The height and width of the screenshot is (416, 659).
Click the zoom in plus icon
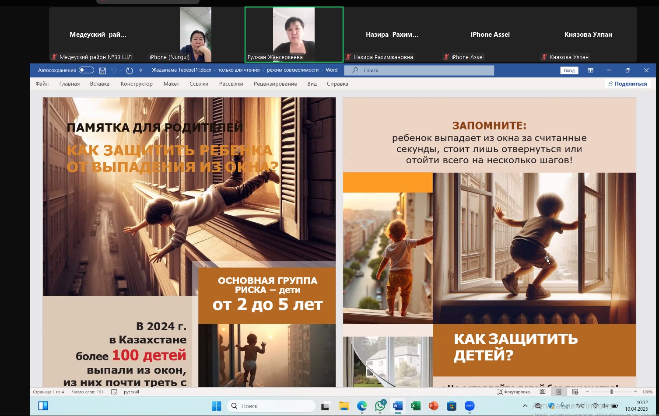(x=635, y=392)
